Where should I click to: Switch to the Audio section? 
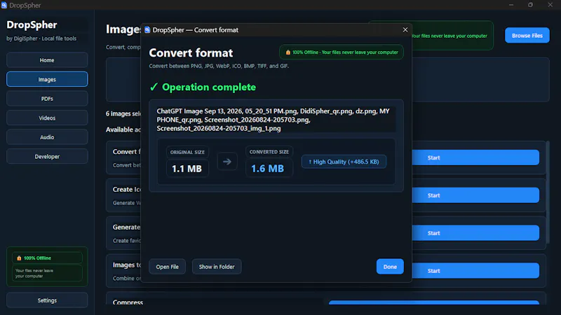(x=47, y=137)
